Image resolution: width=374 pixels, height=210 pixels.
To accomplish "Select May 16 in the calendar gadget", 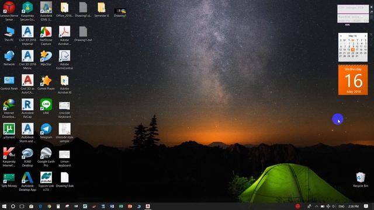I will click(x=353, y=50).
